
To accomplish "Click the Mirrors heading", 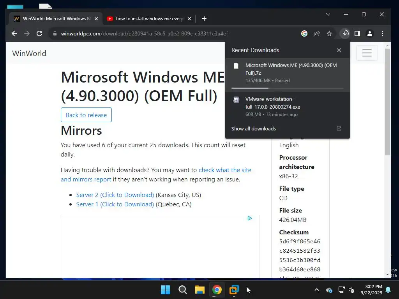I will (81, 130).
